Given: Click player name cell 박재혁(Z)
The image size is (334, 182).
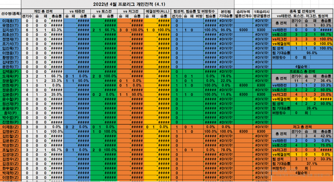Looking at the screenshot, I should [11, 173].
